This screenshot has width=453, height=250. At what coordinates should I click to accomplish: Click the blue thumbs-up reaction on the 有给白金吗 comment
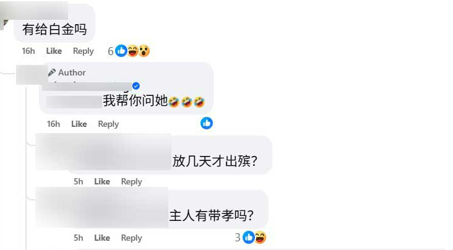pyautogui.click(x=121, y=51)
